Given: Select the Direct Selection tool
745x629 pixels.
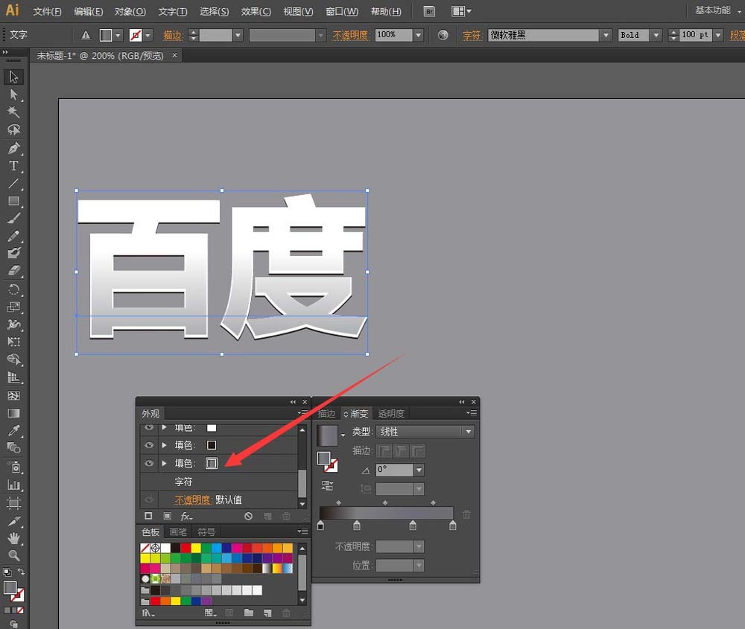Looking at the screenshot, I should 13,95.
